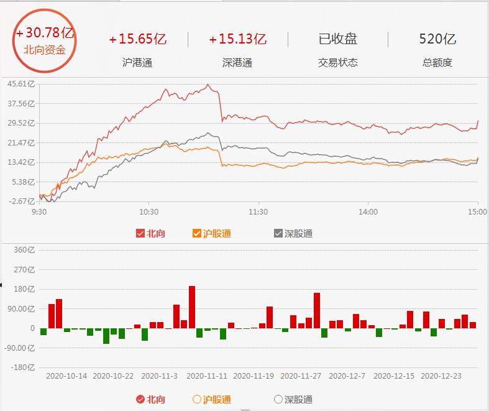Click the 已收盘 trading status text

(338, 39)
